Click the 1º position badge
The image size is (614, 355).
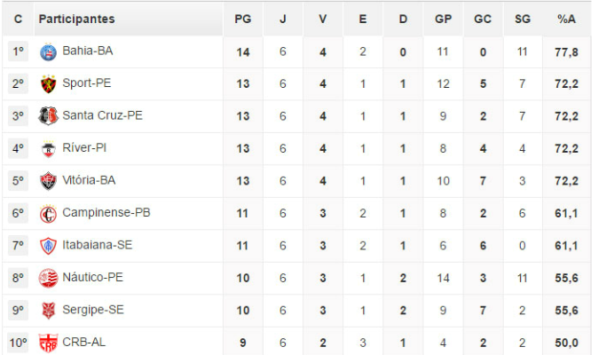(18, 51)
